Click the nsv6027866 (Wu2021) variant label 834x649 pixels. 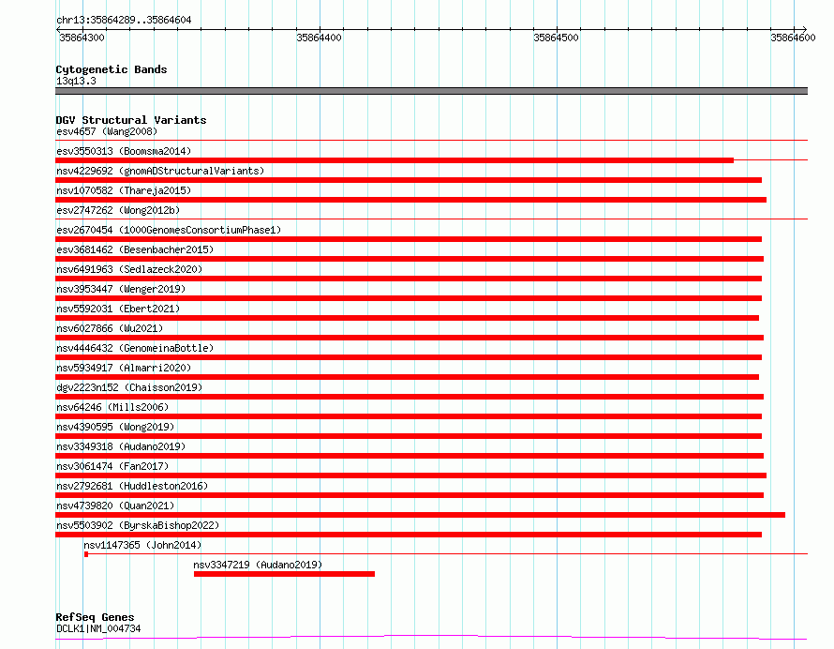pos(110,328)
